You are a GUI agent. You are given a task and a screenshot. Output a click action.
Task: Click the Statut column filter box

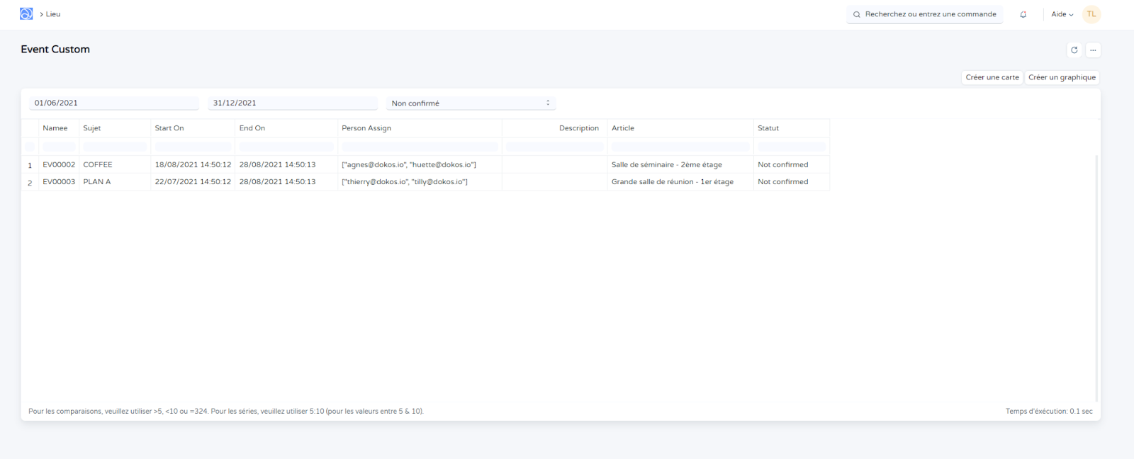(x=791, y=147)
